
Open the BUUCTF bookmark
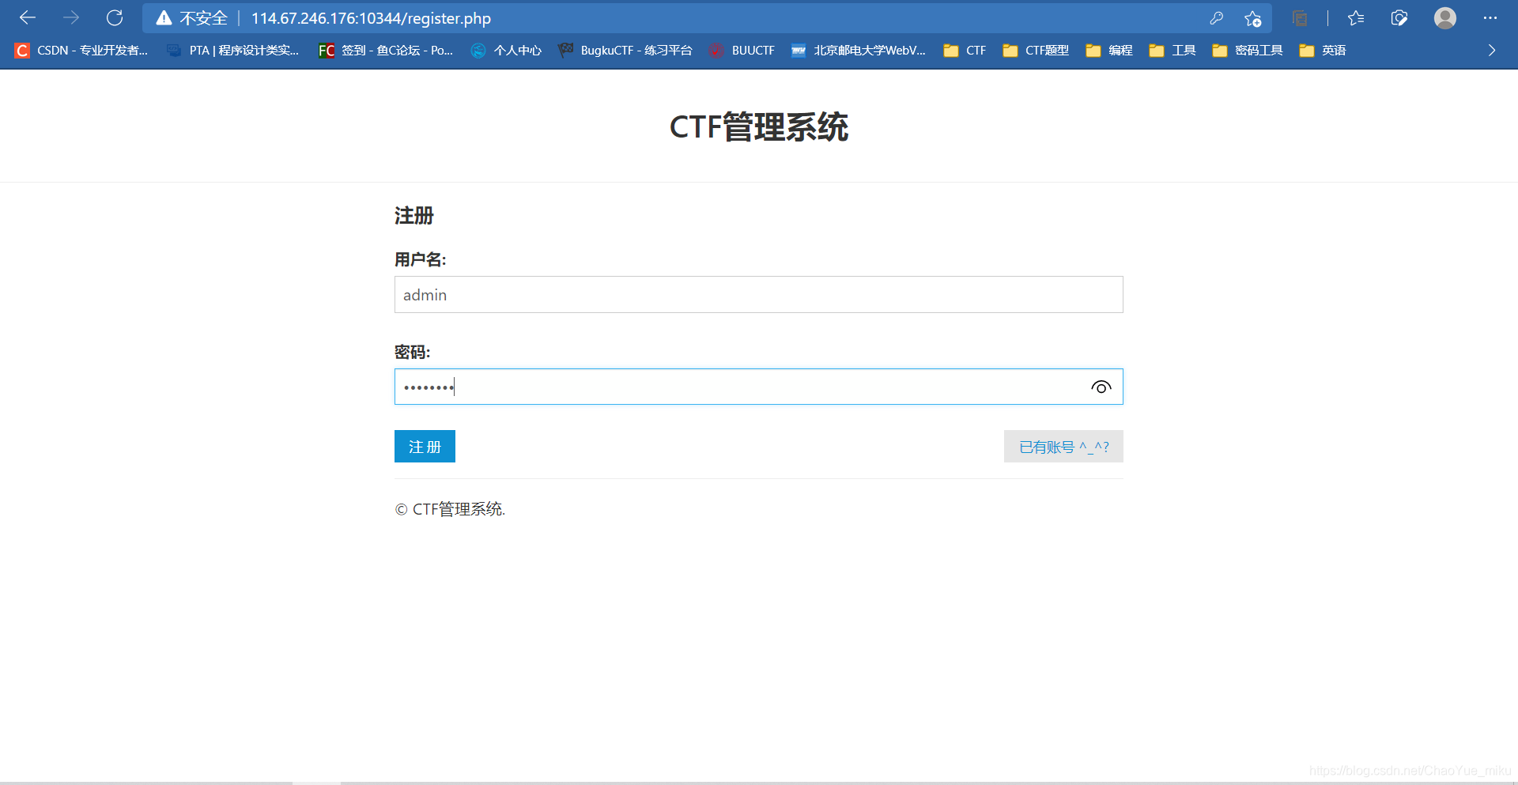pos(742,50)
